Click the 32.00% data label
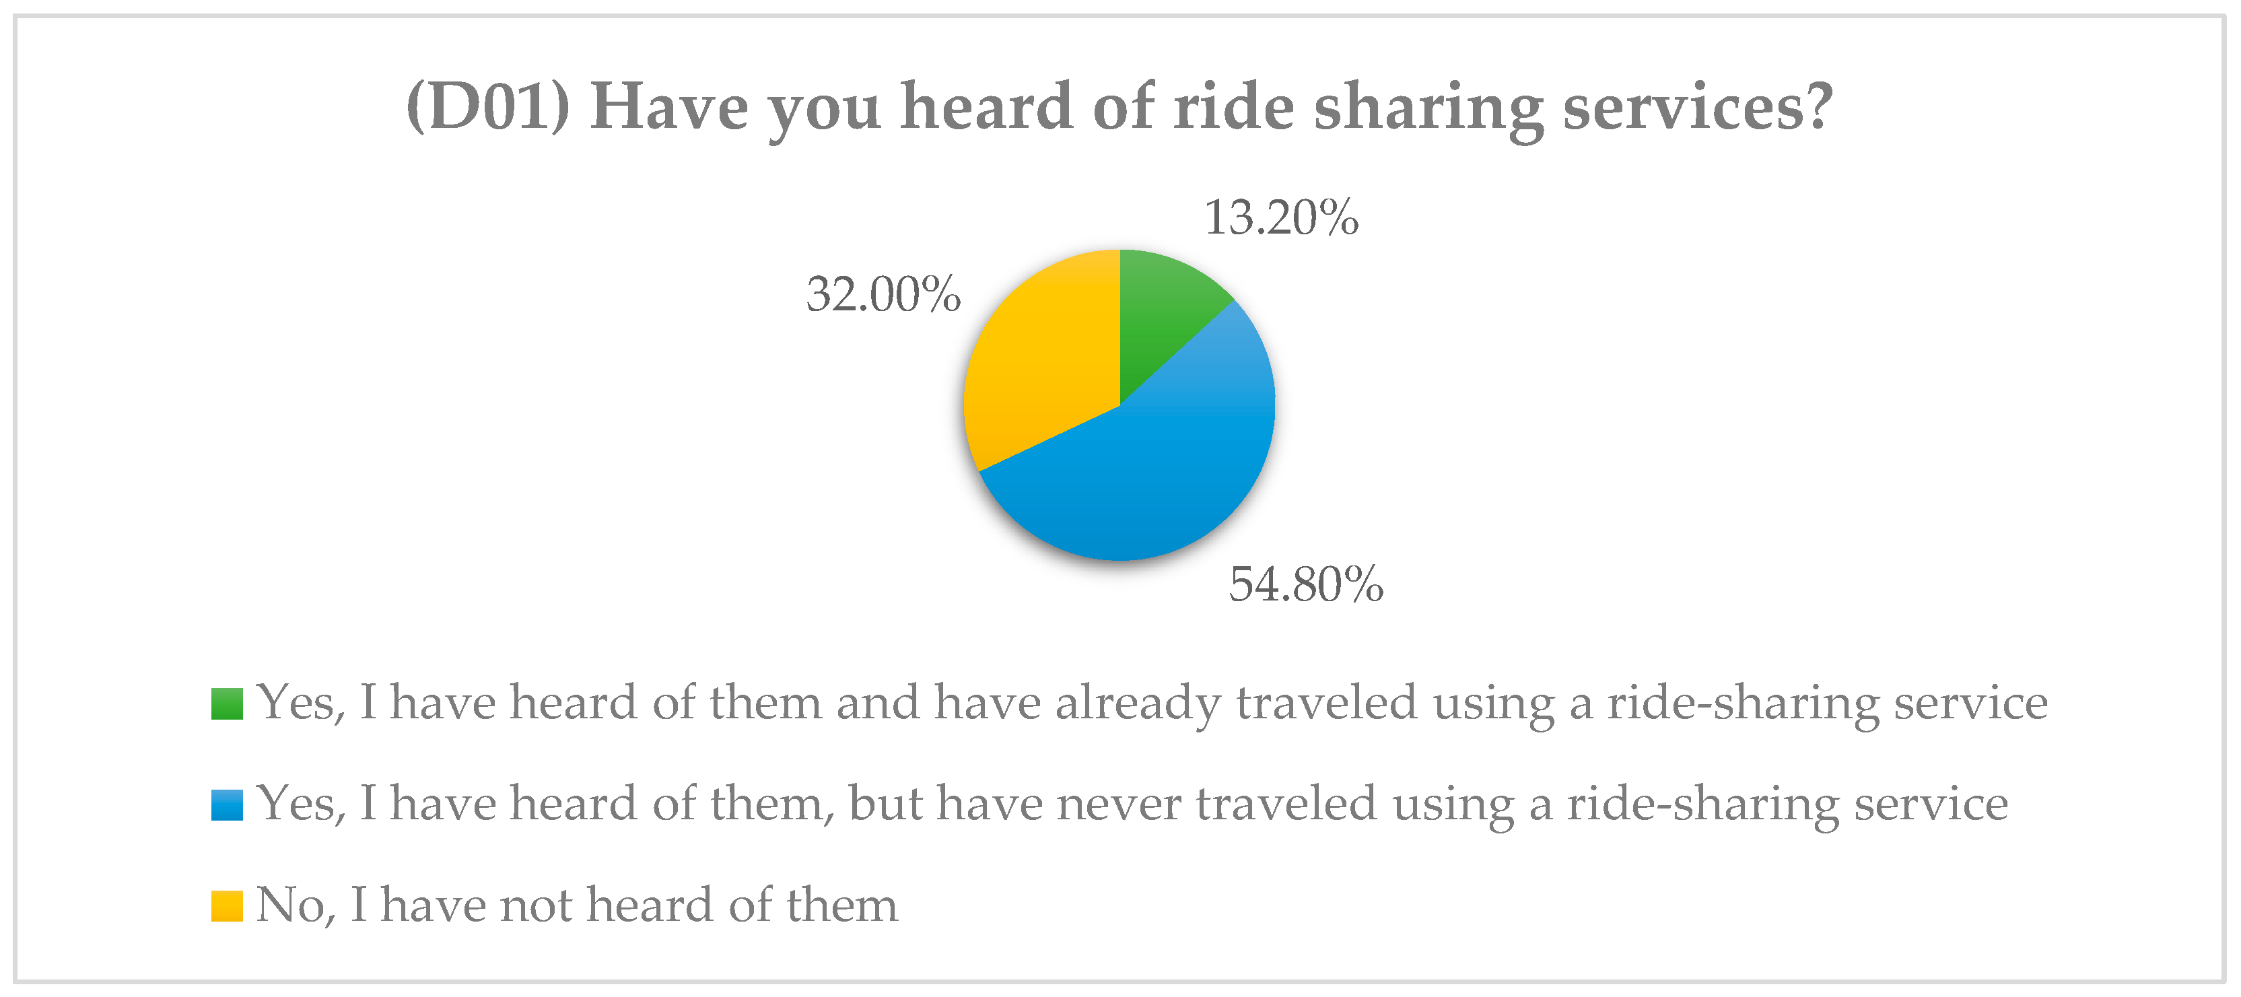The width and height of the screenshot is (2241, 997). click(x=883, y=294)
